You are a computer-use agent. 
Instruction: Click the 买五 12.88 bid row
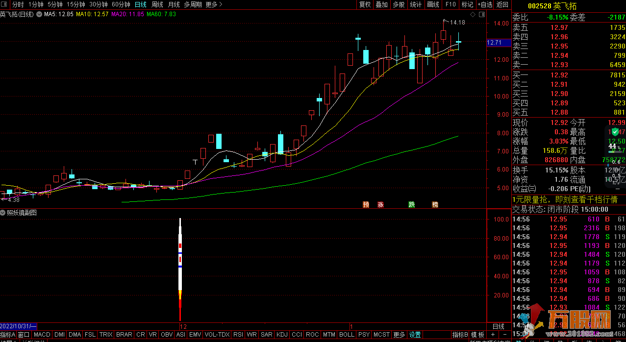569,112
